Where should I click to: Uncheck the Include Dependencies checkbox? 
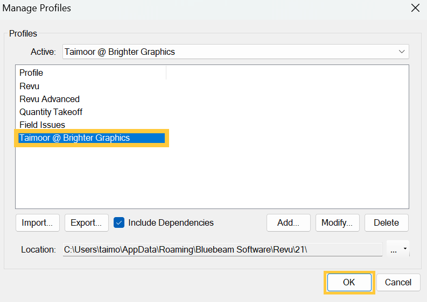tap(120, 222)
